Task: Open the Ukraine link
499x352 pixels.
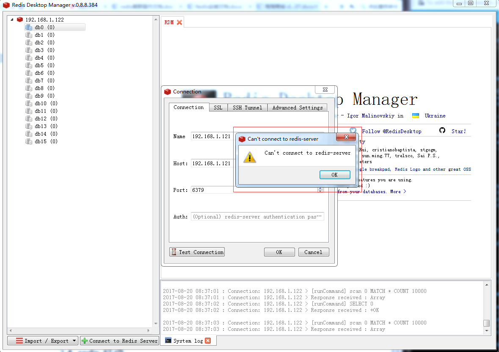Action: [435, 116]
